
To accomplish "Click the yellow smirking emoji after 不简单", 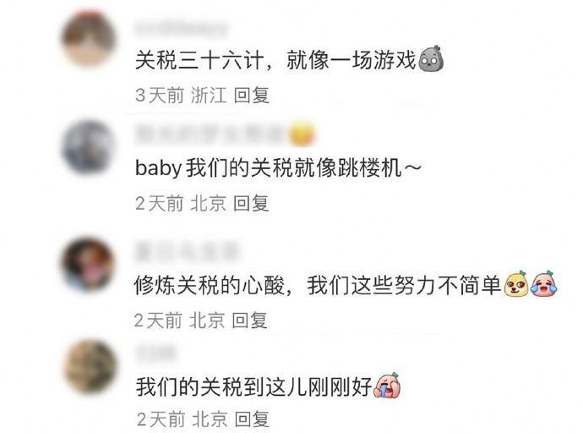I will [516, 284].
